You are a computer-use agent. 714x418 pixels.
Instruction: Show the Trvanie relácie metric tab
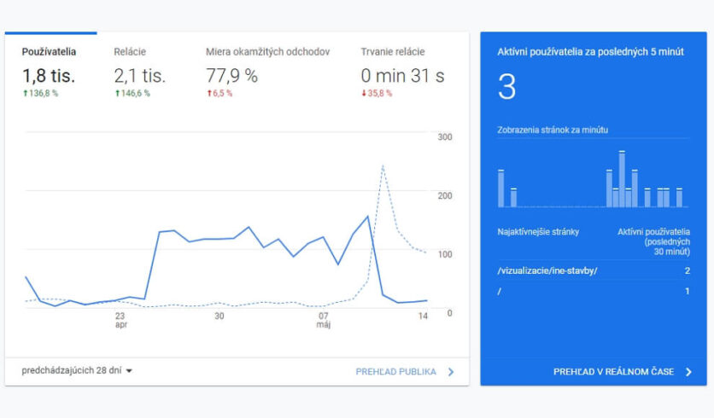(x=392, y=52)
